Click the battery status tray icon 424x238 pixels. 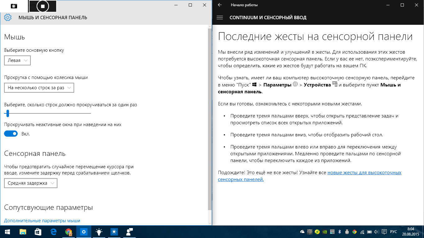point(369,232)
